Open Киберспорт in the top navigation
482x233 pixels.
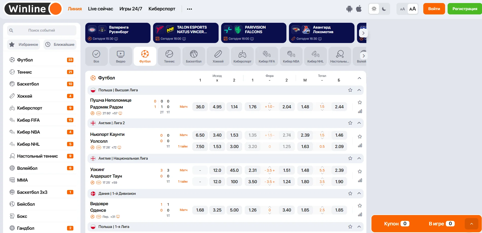pos(162,9)
